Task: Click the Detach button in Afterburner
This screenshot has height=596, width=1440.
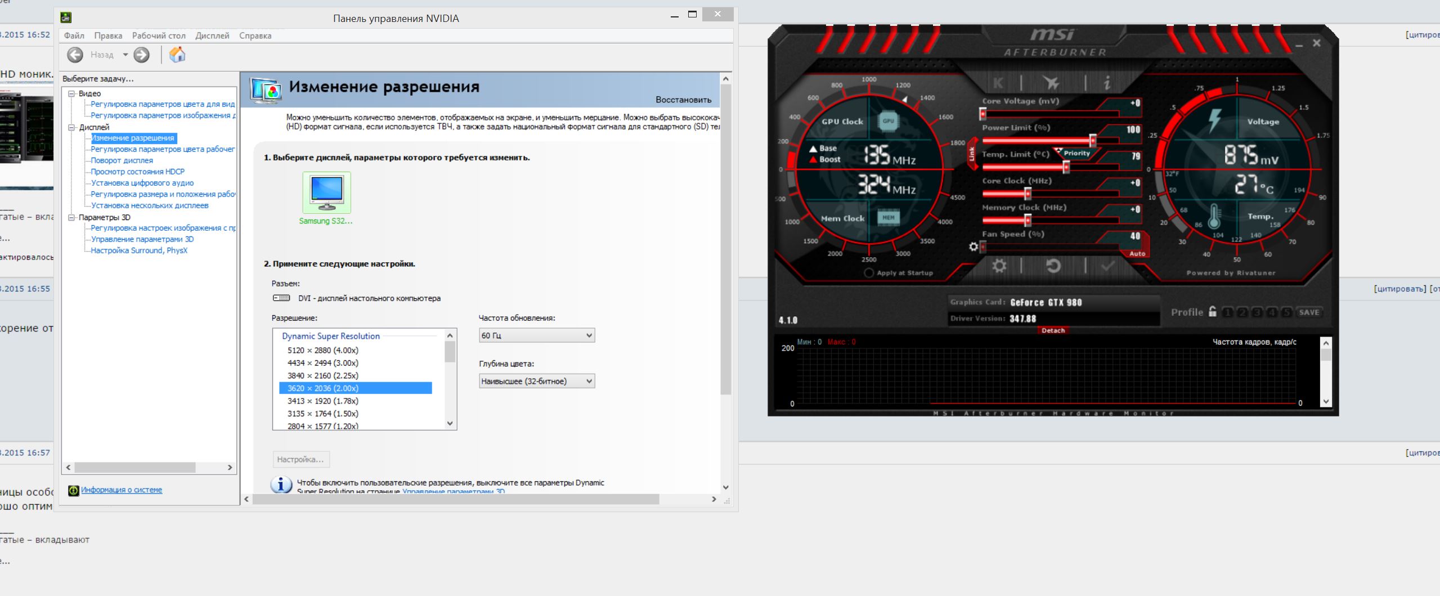Action: click(1053, 330)
